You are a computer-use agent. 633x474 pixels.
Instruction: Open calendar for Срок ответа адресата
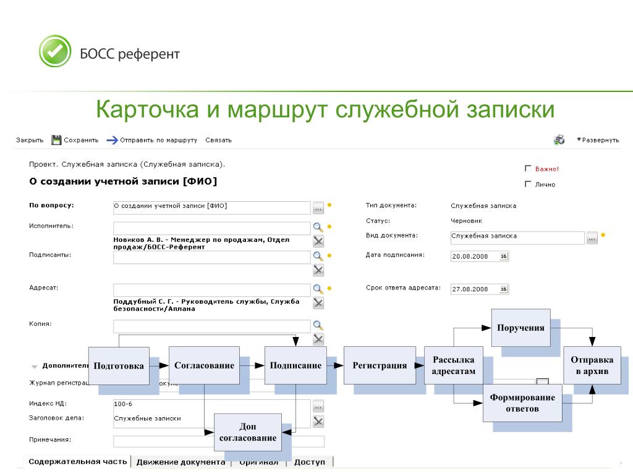pyautogui.click(x=503, y=289)
